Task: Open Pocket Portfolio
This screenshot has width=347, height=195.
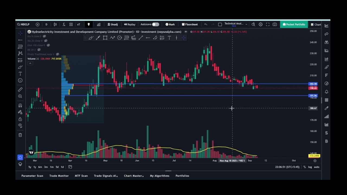Action: tap(294, 24)
